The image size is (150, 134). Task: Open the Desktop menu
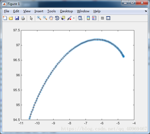tap(66, 11)
